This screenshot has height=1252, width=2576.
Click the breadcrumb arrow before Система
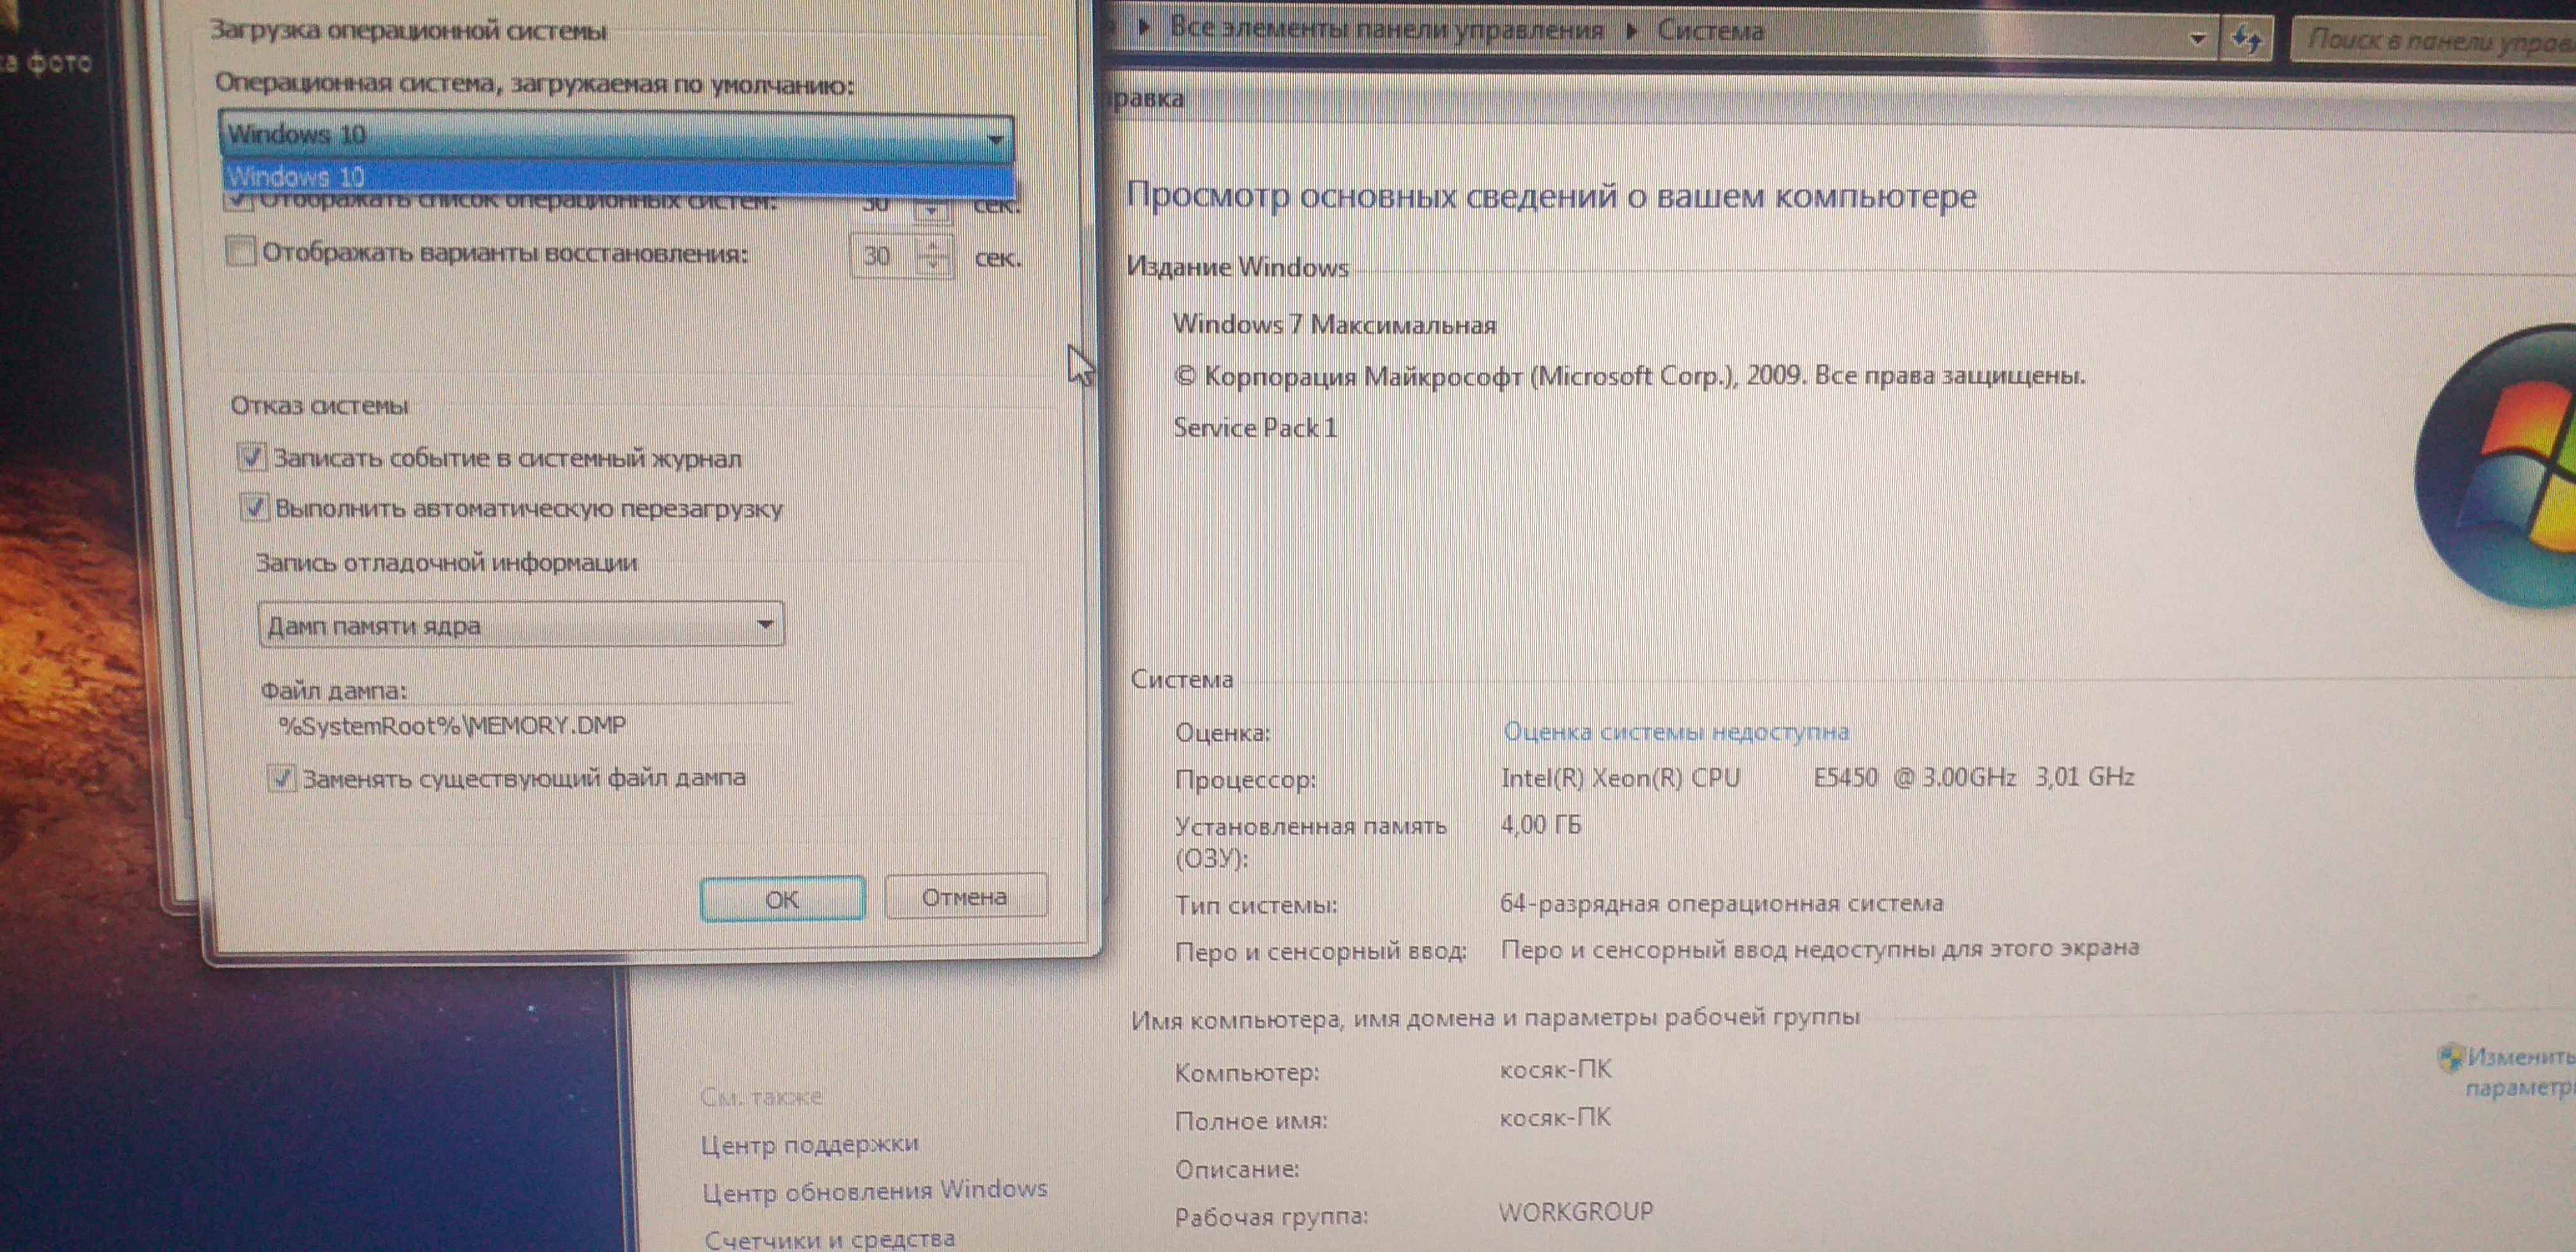point(1632,30)
